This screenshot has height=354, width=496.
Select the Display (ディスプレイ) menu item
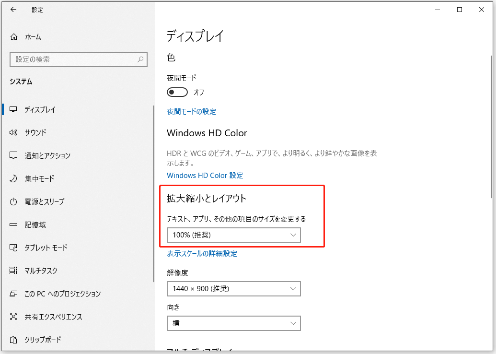click(40, 109)
